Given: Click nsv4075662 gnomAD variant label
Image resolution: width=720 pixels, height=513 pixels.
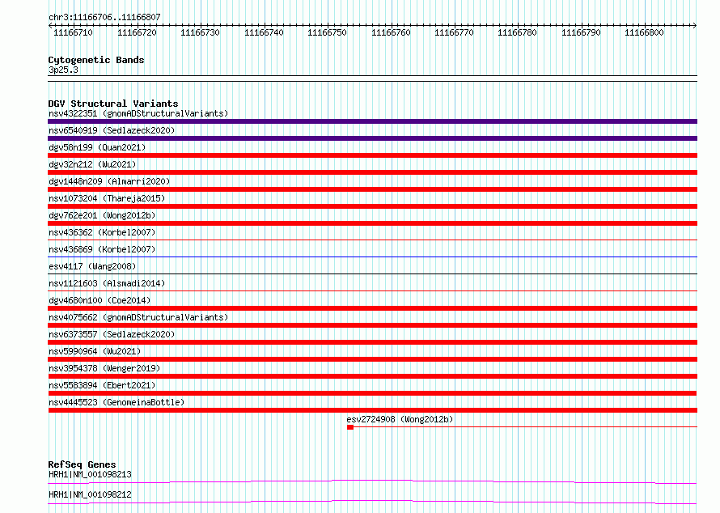Looking at the screenshot, I should [x=138, y=317].
